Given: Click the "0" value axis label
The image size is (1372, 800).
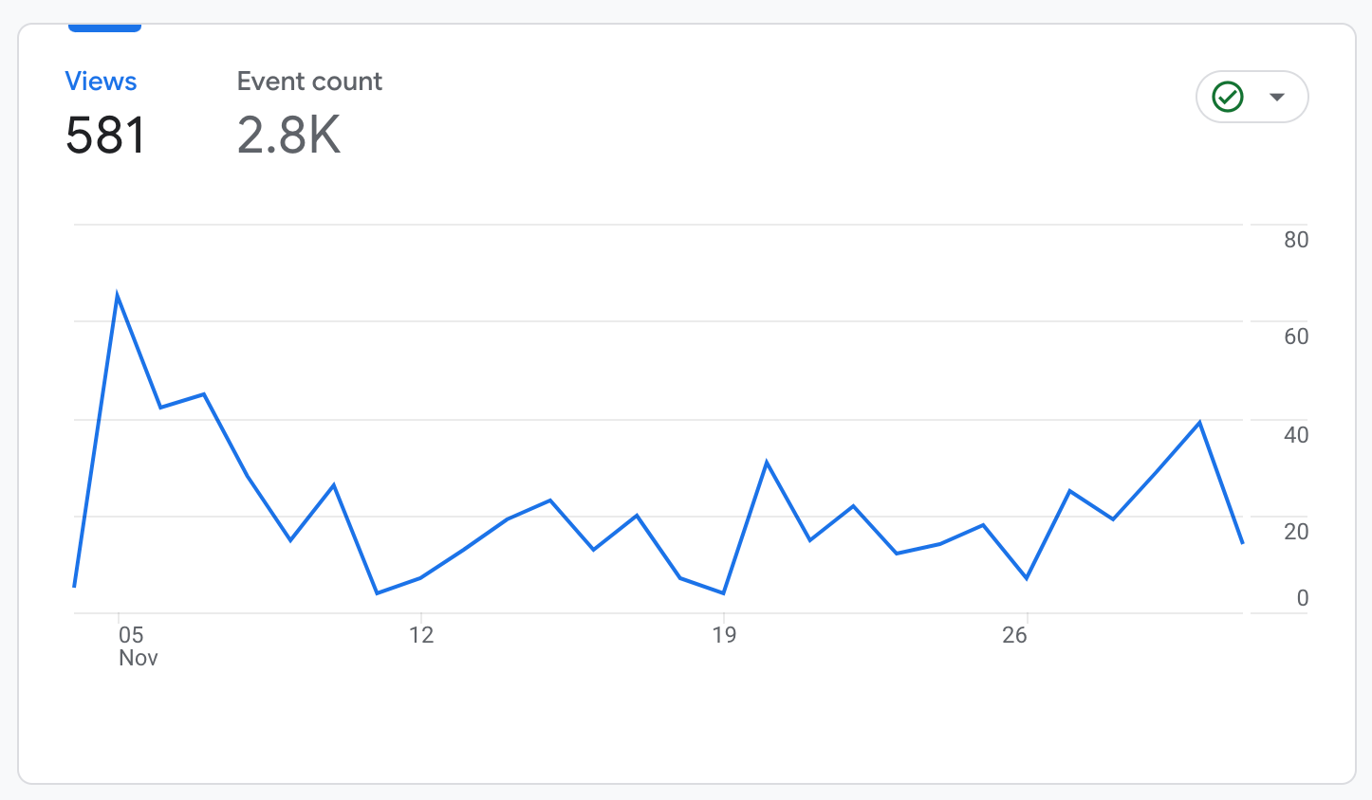Looking at the screenshot, I should pos(1302,598).
